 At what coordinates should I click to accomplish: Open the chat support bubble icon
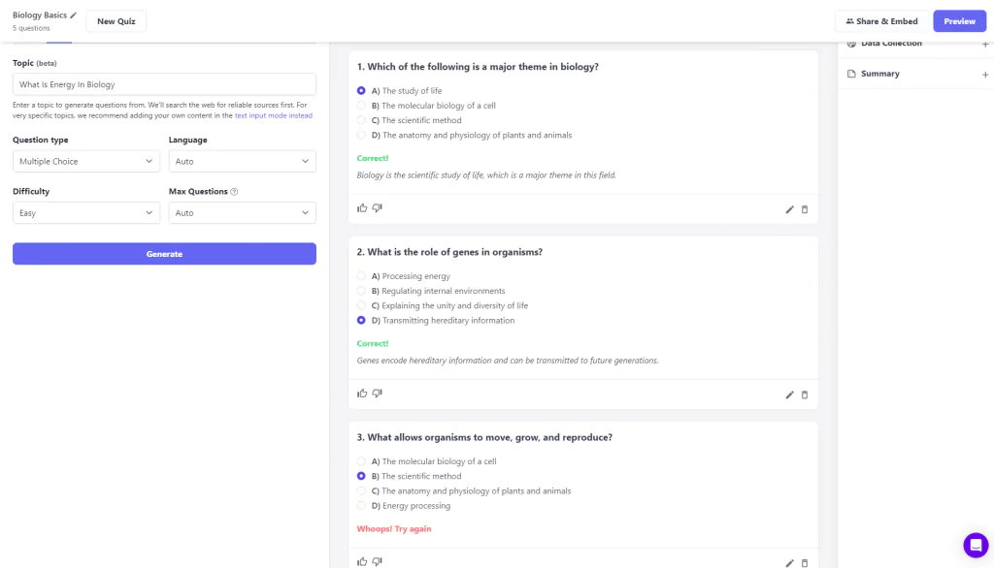976,545
